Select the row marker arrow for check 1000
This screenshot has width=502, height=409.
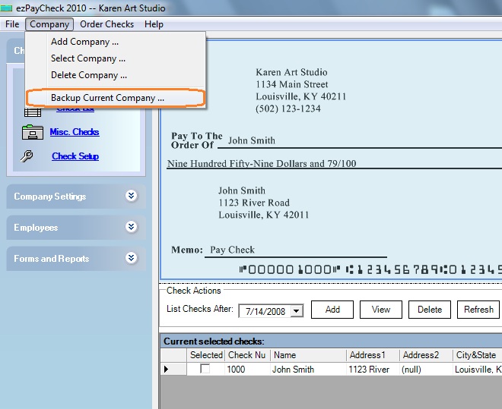[167, 370]
